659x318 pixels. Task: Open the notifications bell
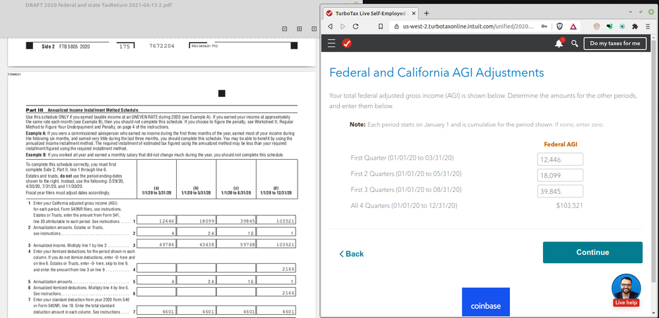coord(559,44)
